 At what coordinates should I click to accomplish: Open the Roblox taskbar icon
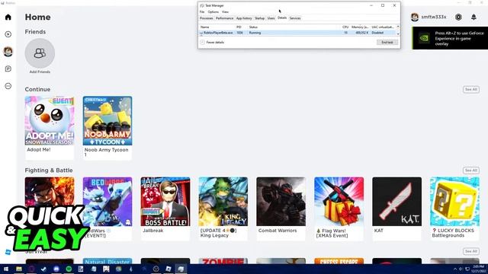(169, 269)
